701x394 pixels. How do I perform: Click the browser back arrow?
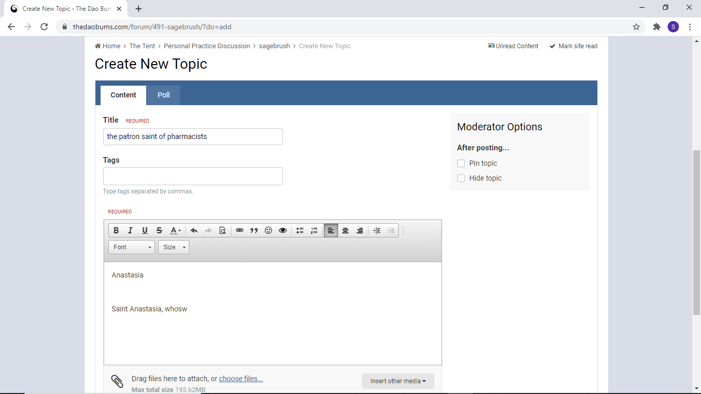click(x=11, y=27)
